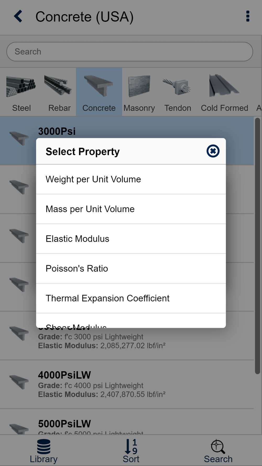
Task: Close the Select Property dialog
Action: [213, 151]
